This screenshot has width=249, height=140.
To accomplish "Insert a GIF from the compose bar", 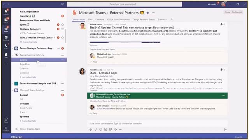I will coord(105,129).
